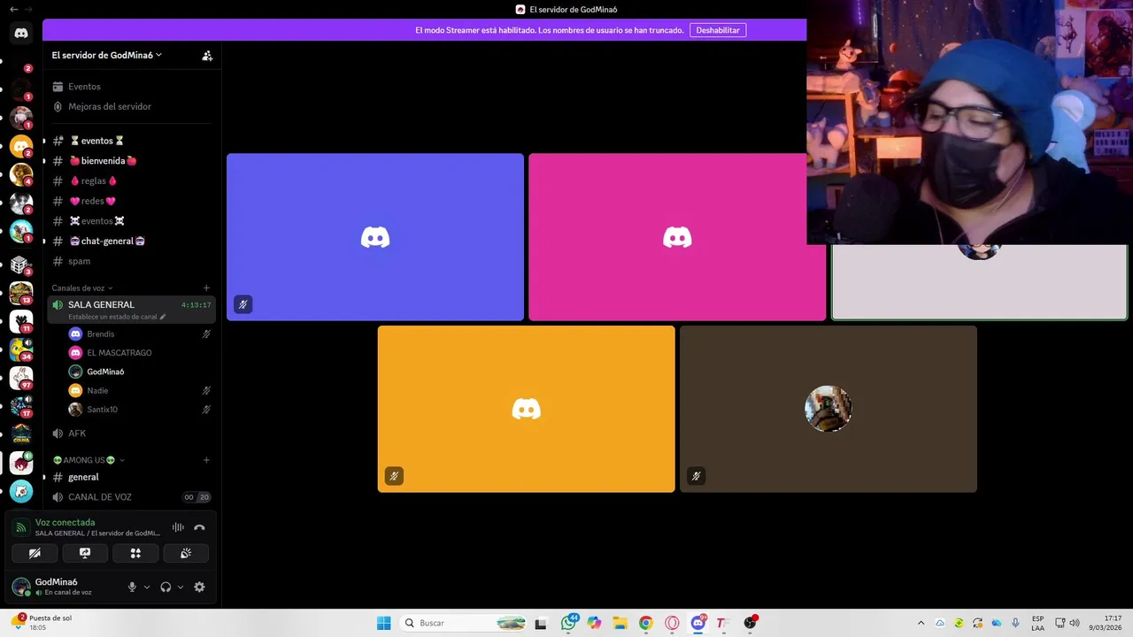Open voice connection details signal icon

coord(21,527)
